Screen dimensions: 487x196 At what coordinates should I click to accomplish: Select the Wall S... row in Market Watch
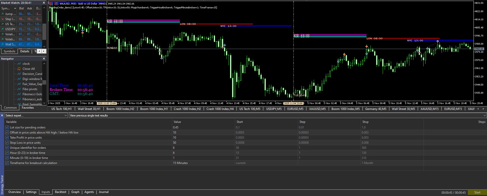(10, 44)
